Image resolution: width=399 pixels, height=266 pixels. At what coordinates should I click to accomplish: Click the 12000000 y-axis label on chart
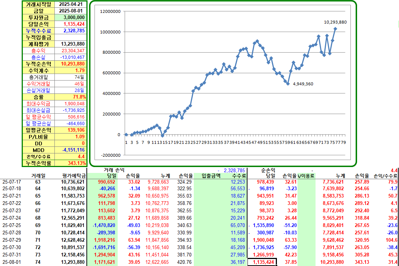(x=110, y=11)
